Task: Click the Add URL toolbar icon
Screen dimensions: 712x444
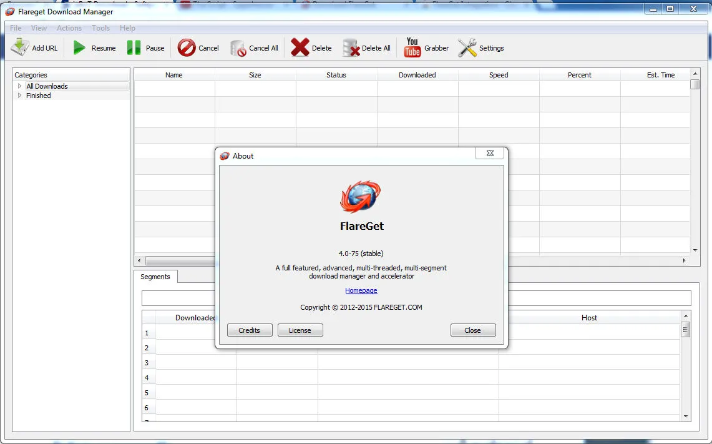Action: [x=20, y=47]
